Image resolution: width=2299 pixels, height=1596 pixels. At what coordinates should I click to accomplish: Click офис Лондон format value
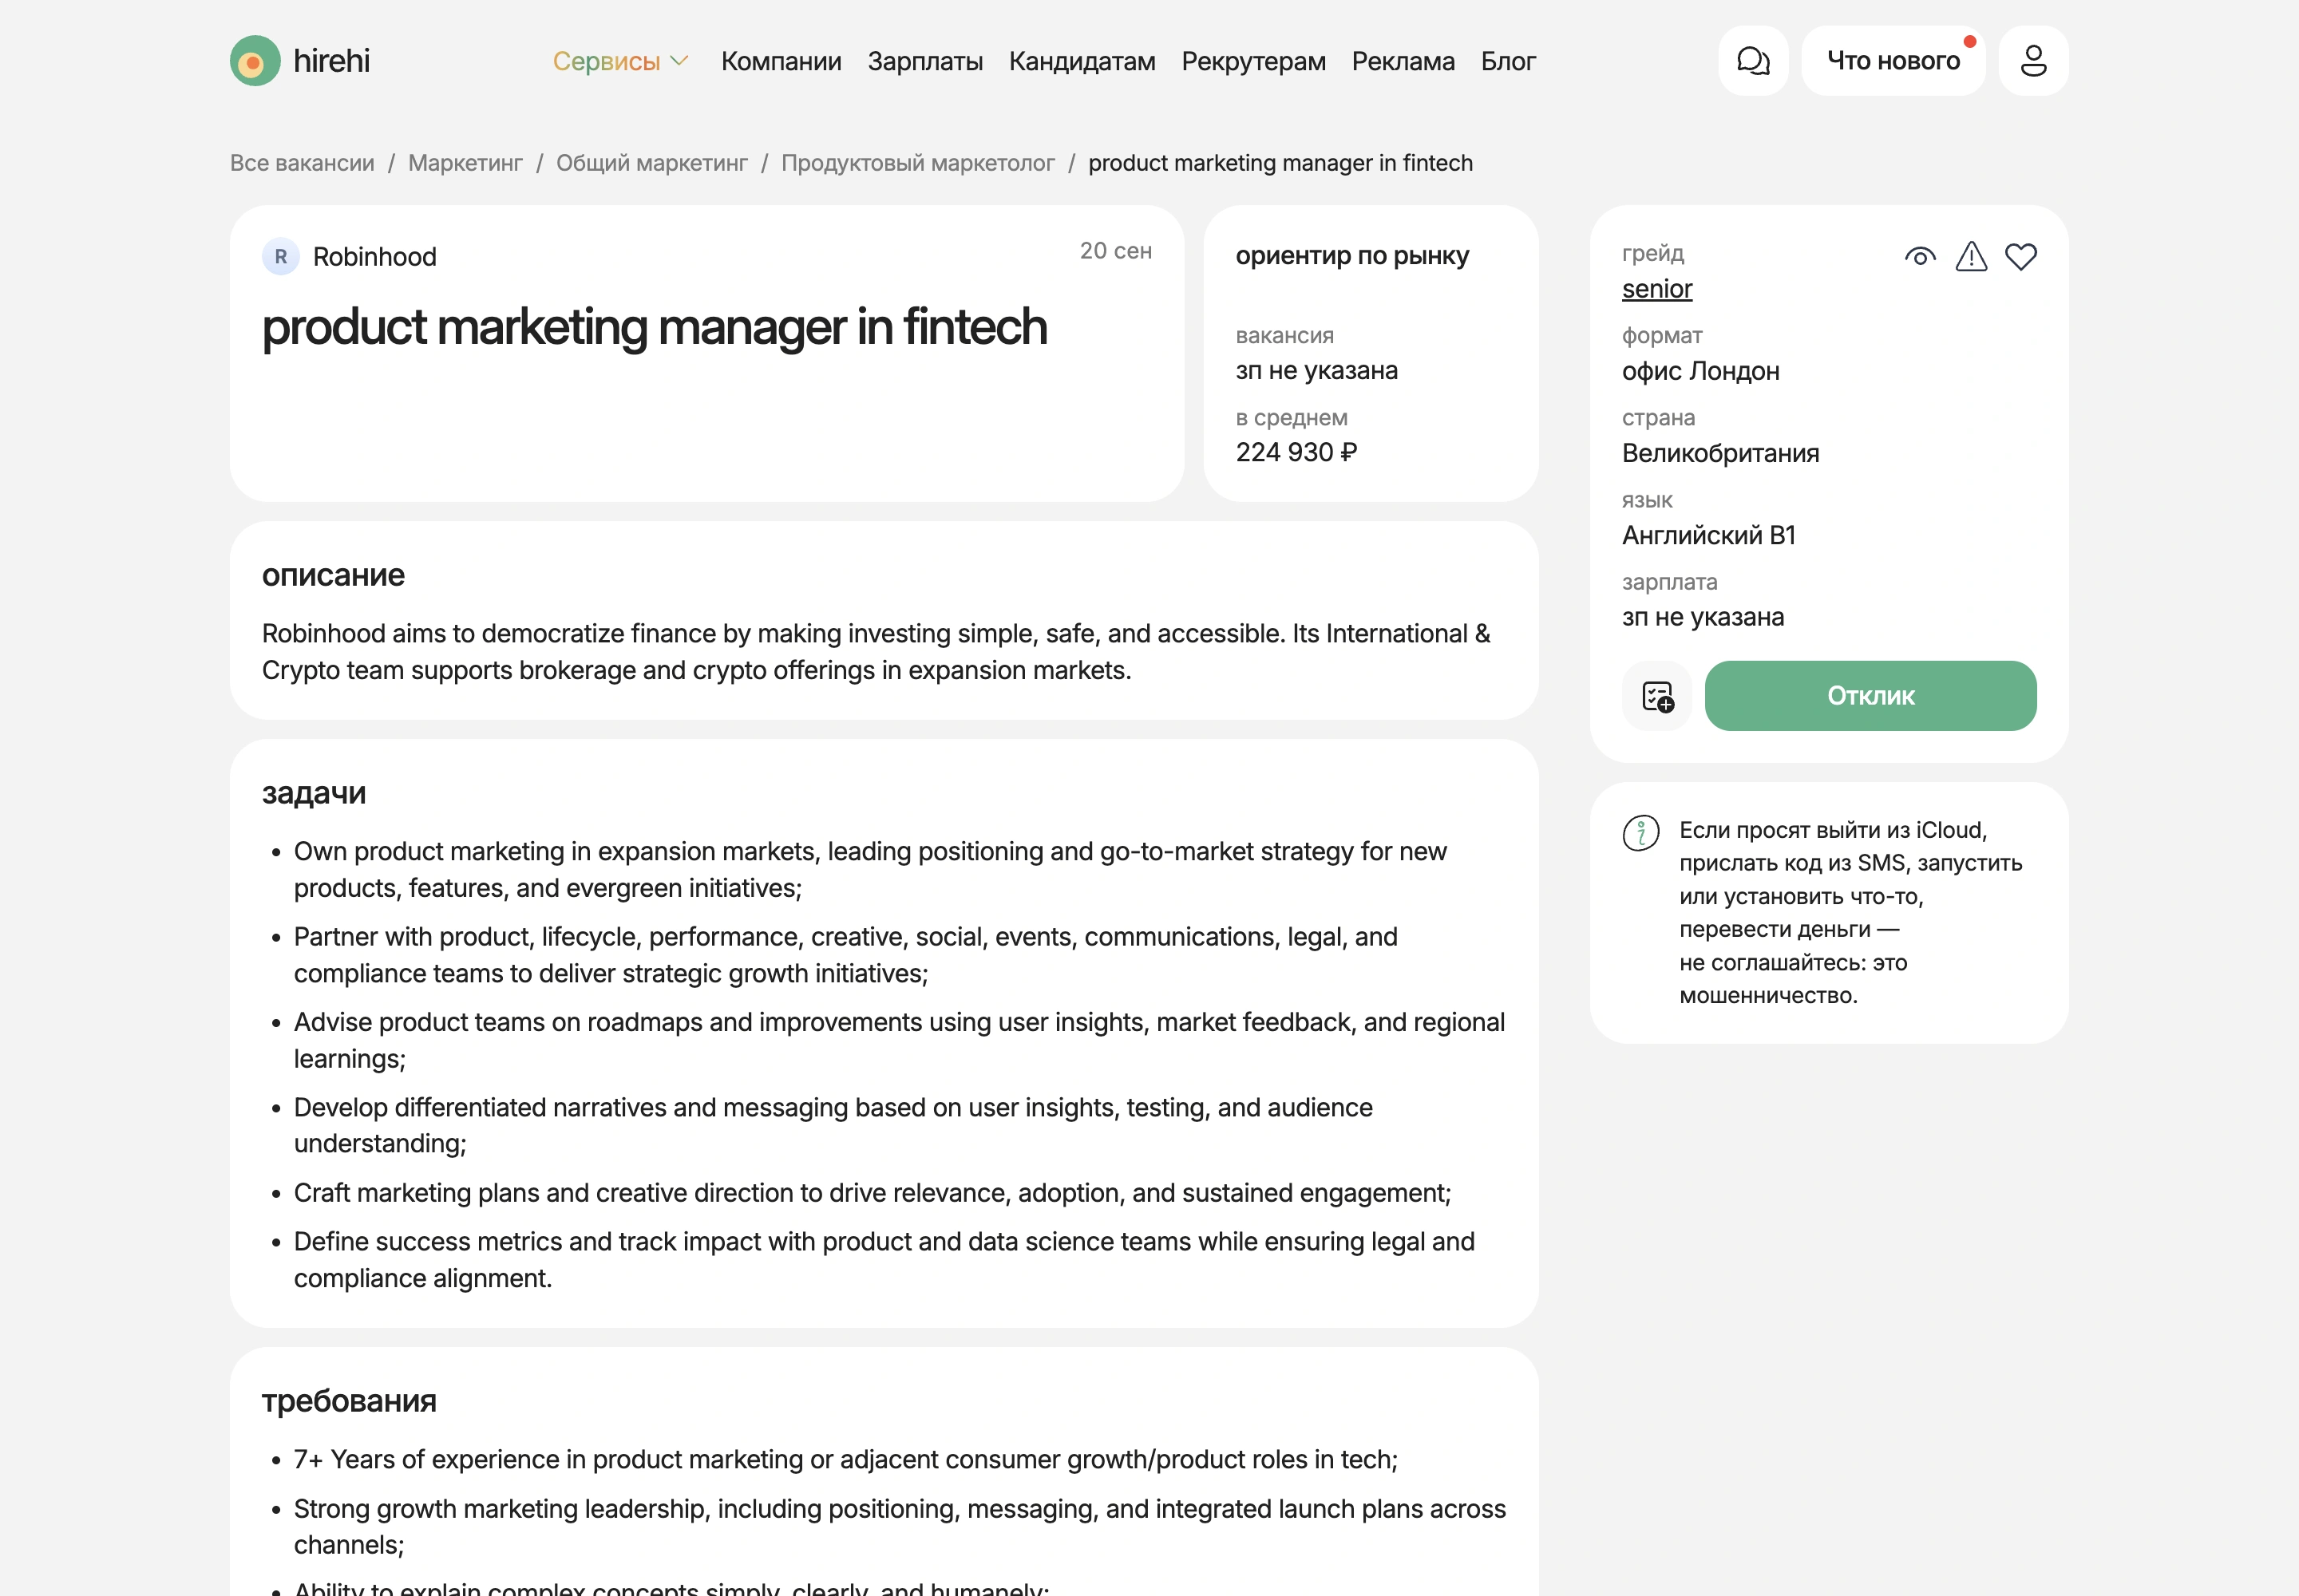(1700, 371)
